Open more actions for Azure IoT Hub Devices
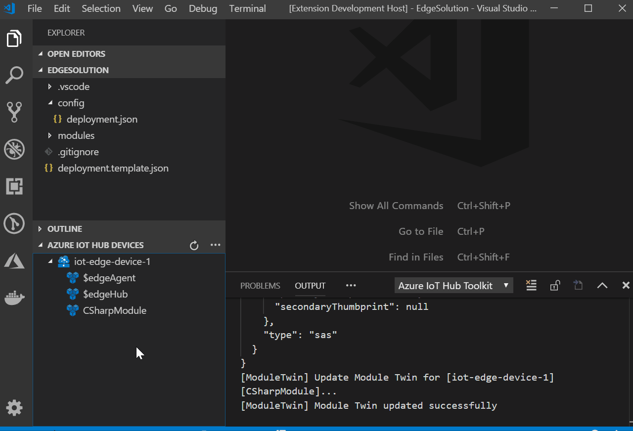633x431 pixels. (x=215, y=245)
